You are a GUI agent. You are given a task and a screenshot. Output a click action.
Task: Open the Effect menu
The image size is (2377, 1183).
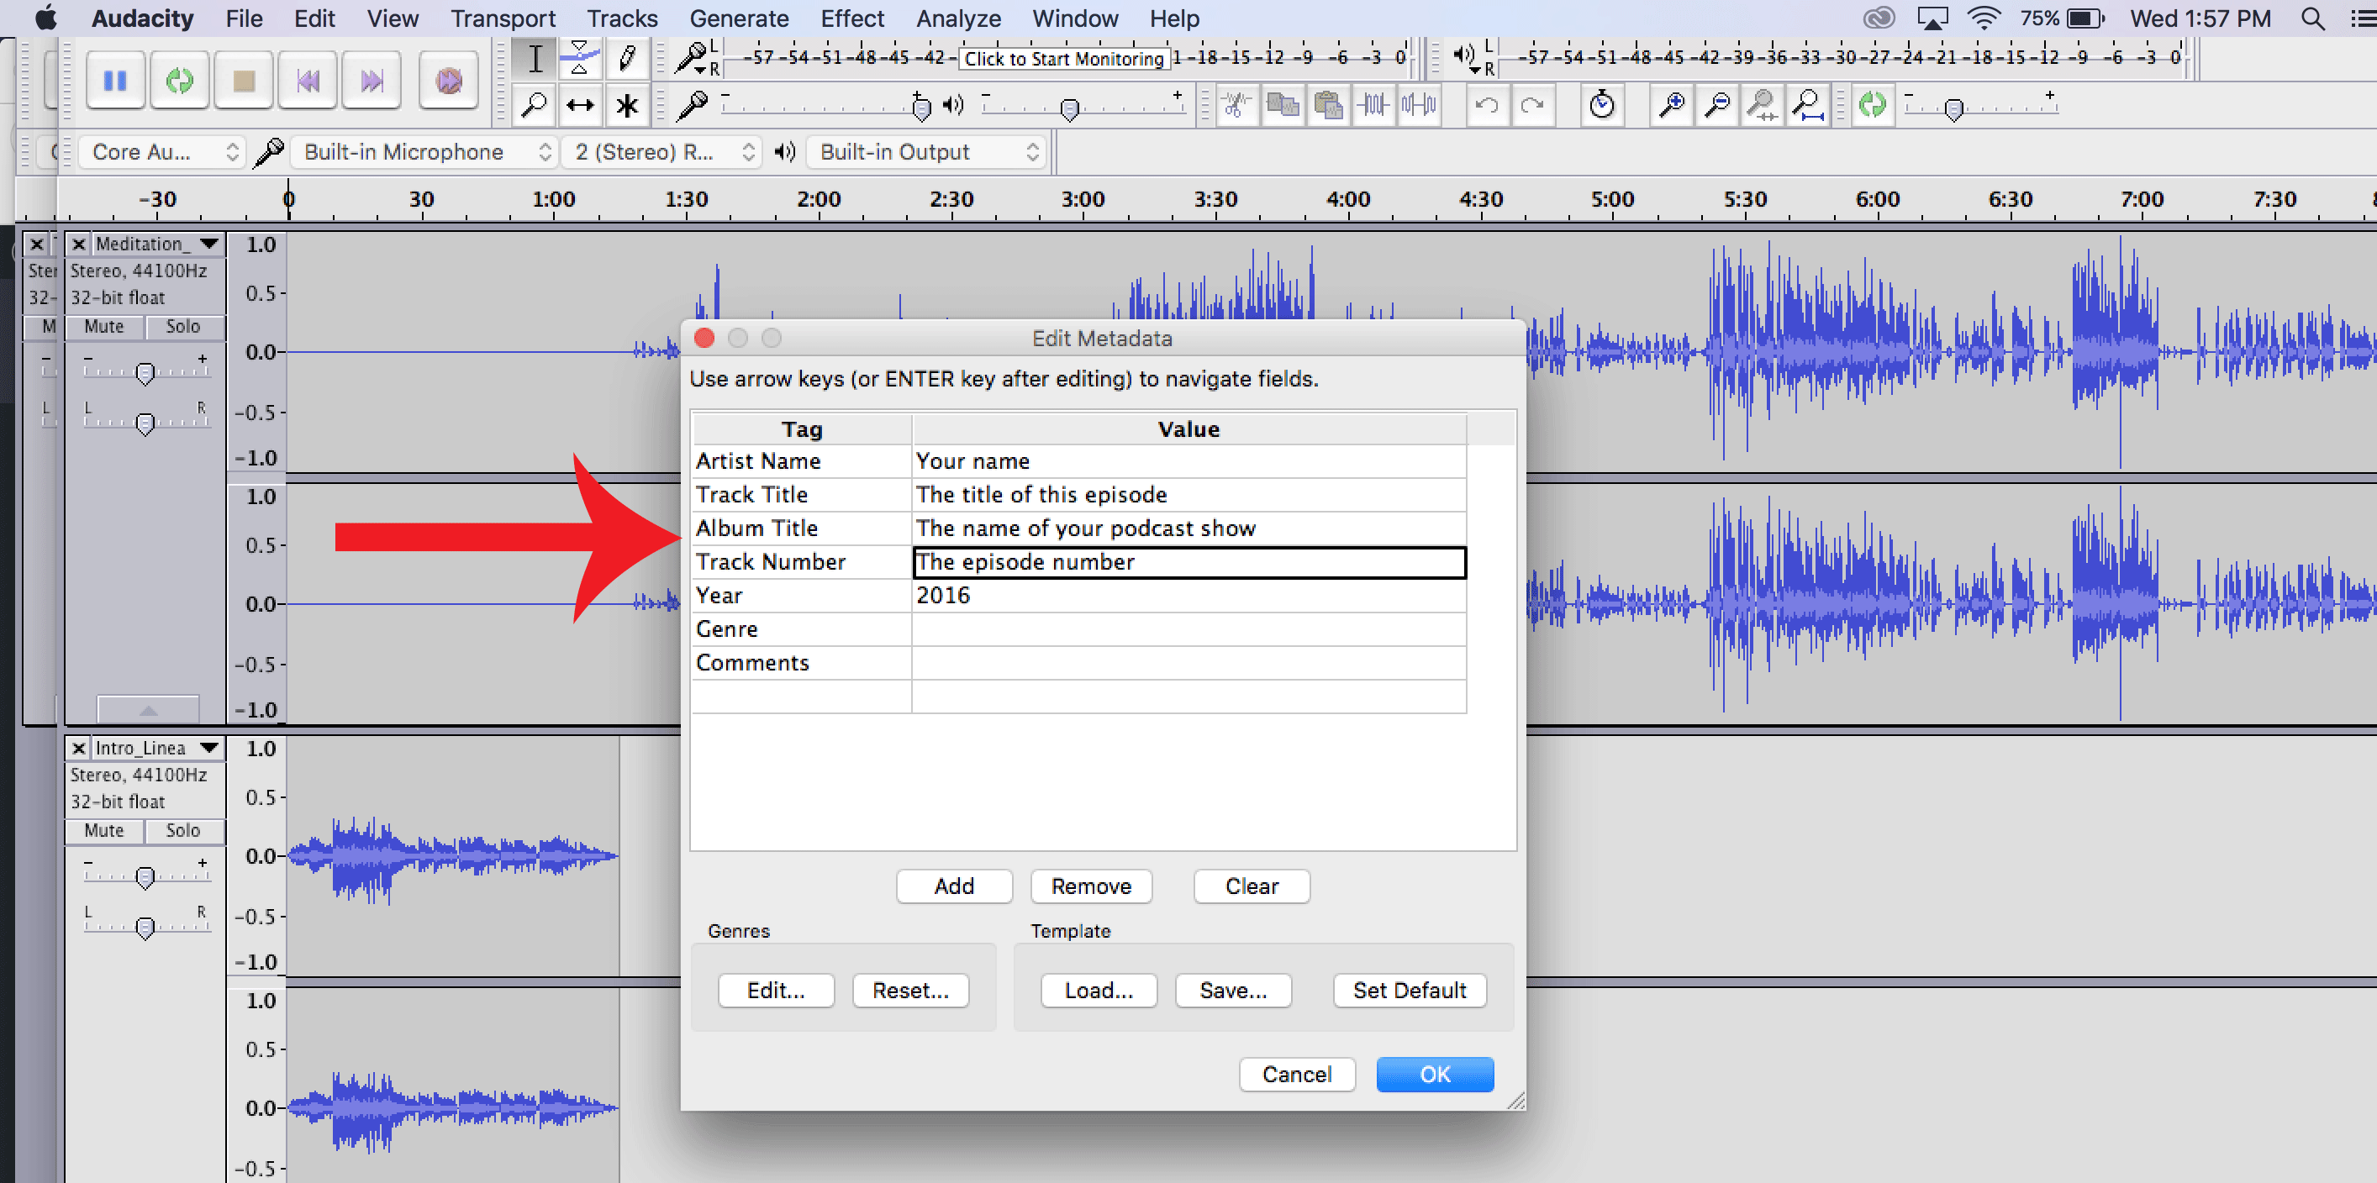point(851,18)
